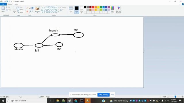Click the Paste clipboard icon
Screen dimensions: 184x103
point(3,8)
